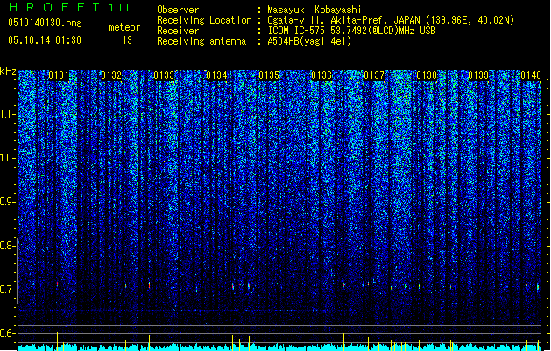The image size is (551, 351).
Task: Click the date stamp 05.10.14 01:30
Action: (45, 40)
